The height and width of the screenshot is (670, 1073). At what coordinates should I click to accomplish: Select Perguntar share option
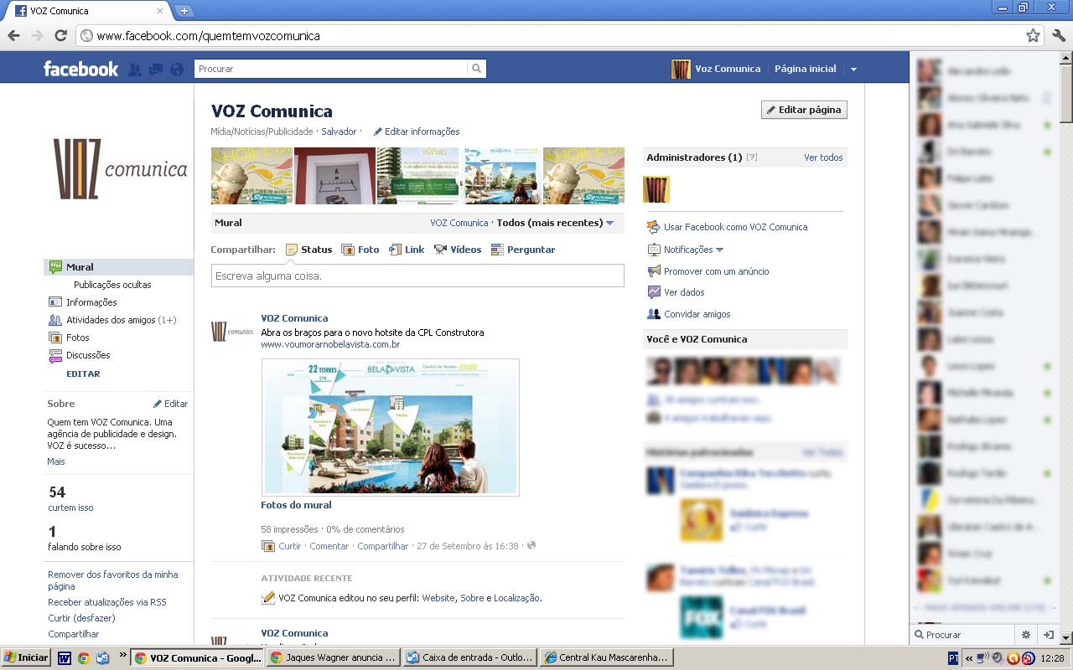click(x=523, y=250)
